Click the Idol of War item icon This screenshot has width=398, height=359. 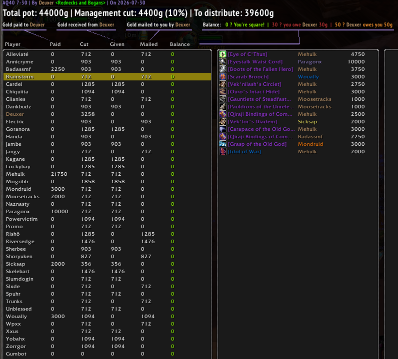click(x=222, y=152)
